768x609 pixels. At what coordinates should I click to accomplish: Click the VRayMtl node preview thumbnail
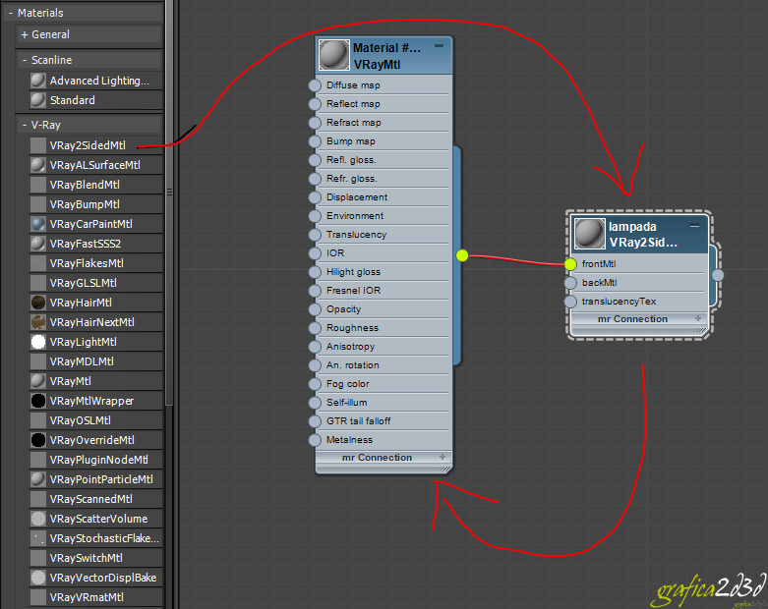334,55
